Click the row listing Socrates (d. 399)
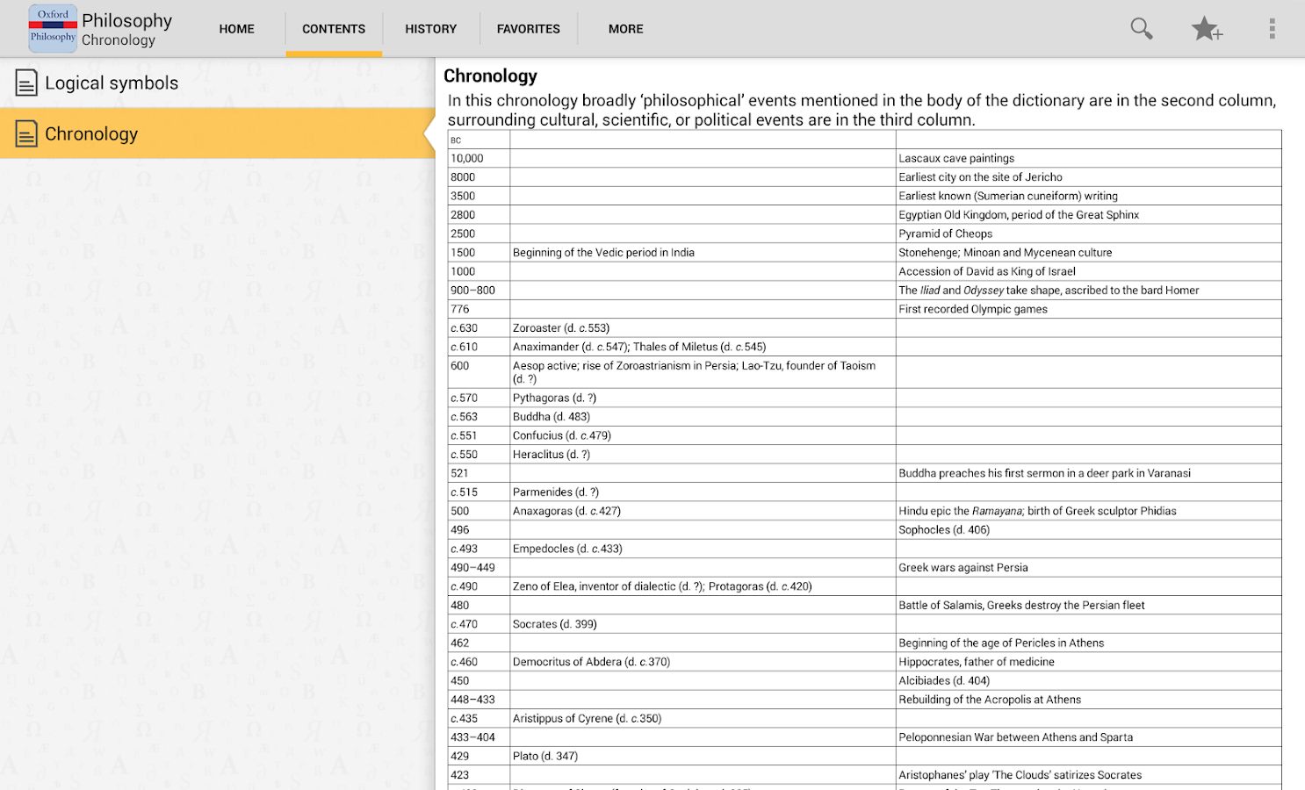This screenshot has height=790, width=1305. (x=557, y=623)
